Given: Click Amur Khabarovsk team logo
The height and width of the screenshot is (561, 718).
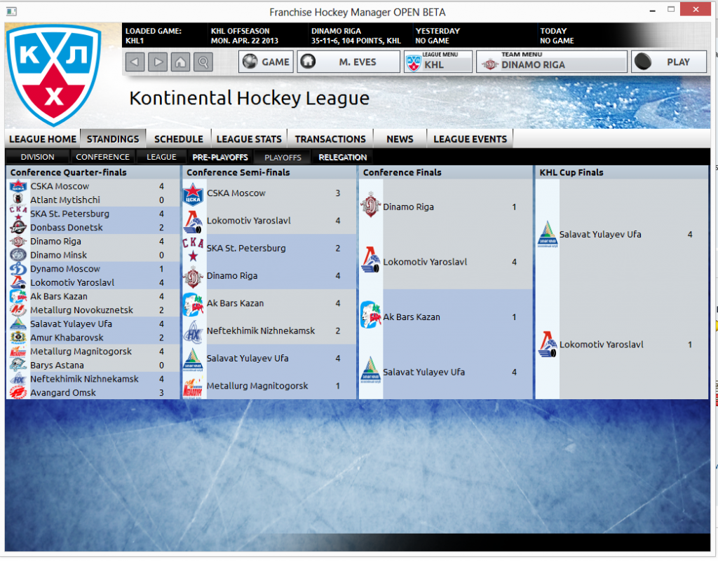Looking at the screenshot, I should [18, 338].
